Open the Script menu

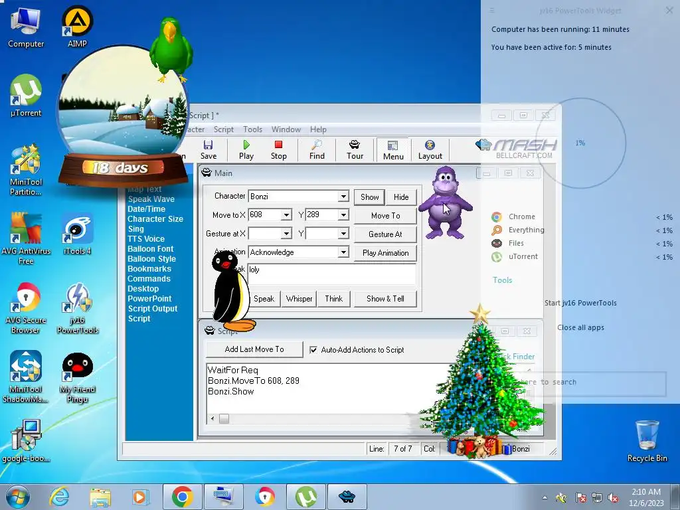pyautogui.click(x=223, y=129)
